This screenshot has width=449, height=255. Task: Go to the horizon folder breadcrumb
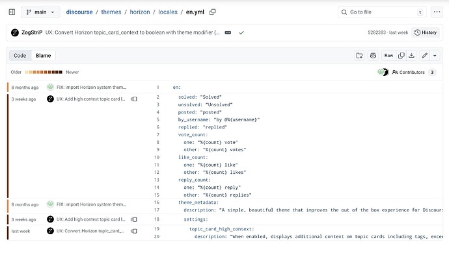(140, 12)
